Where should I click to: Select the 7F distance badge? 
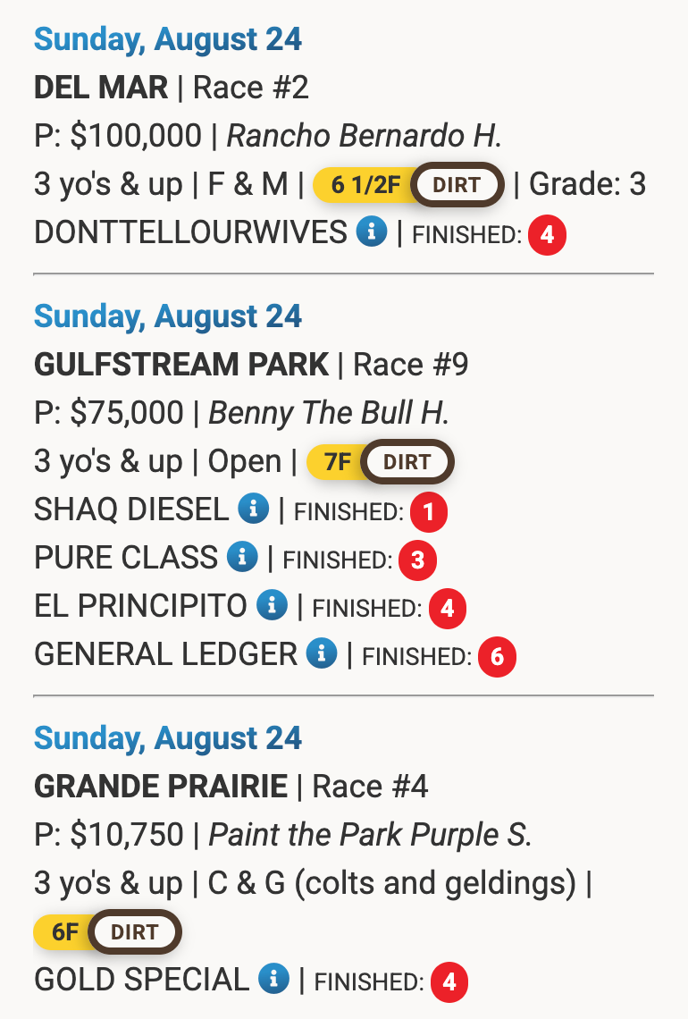[x=337, y=462]
